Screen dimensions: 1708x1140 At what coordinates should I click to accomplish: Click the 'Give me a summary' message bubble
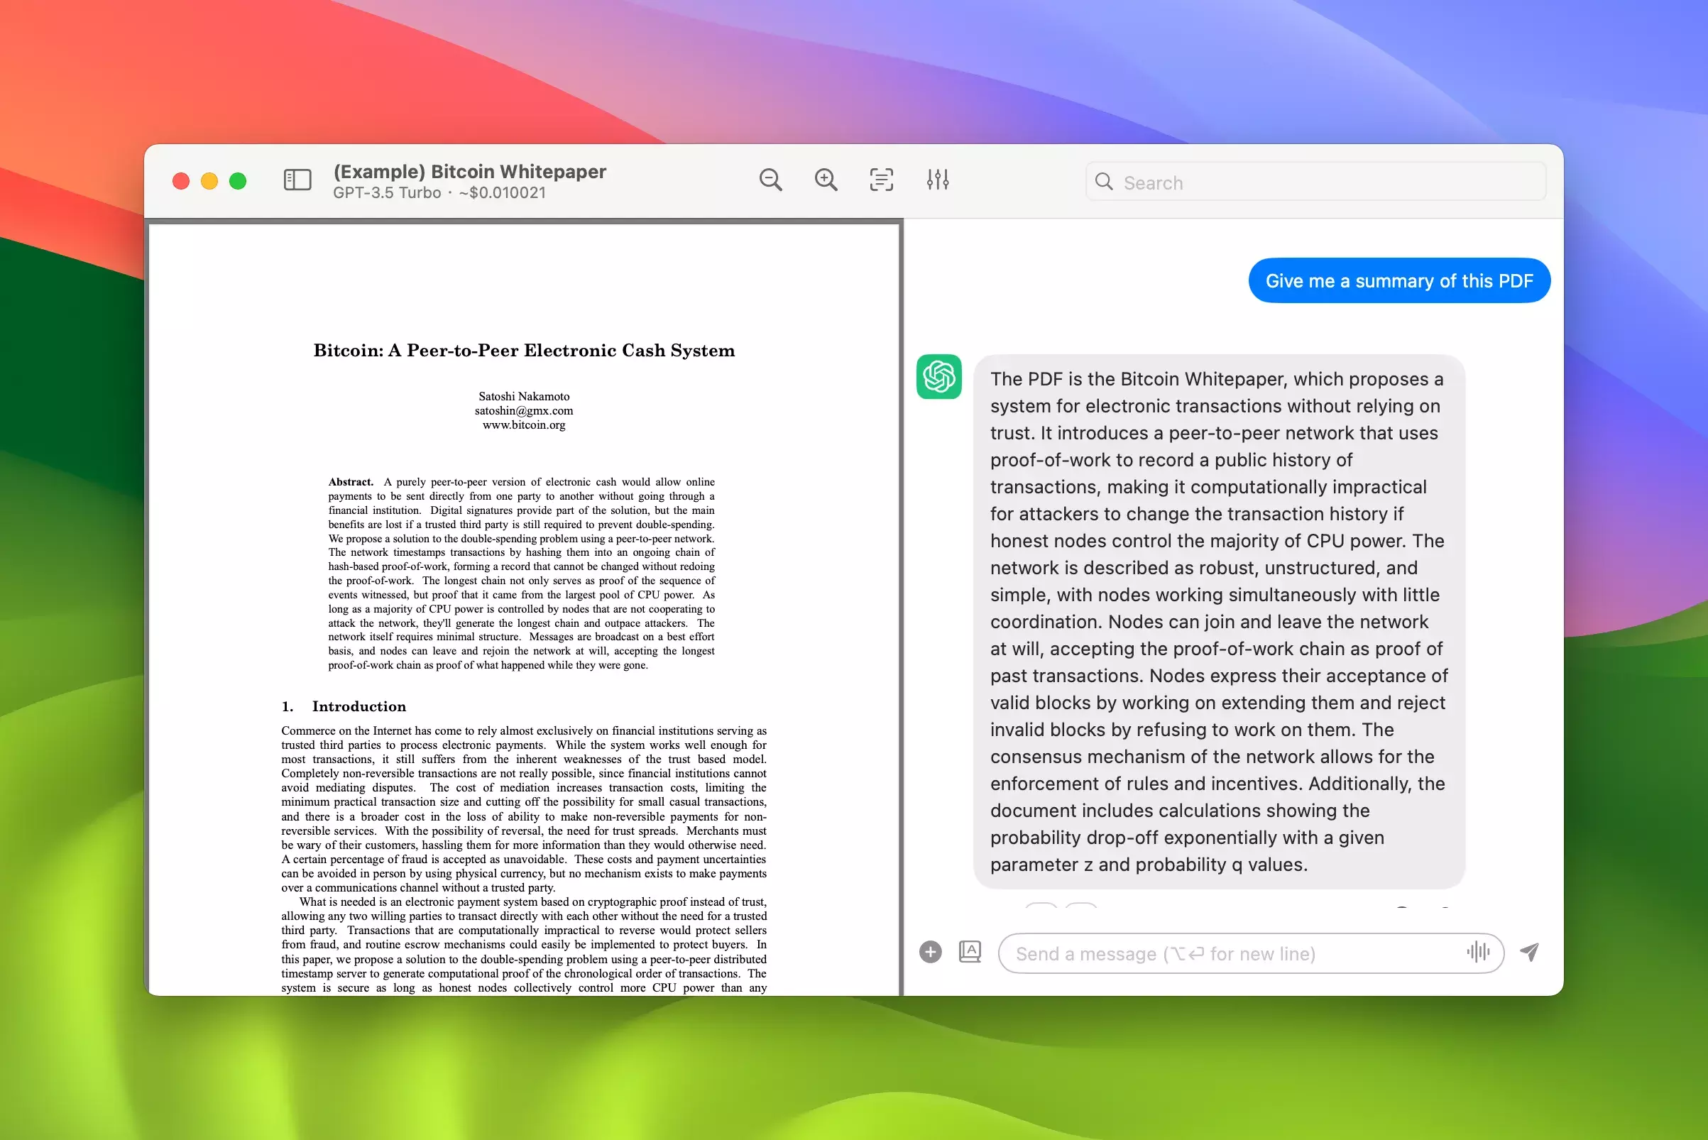tap(1398, 280)
